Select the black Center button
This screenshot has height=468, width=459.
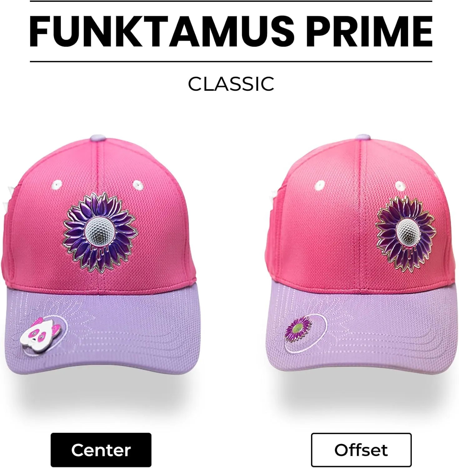101,450
